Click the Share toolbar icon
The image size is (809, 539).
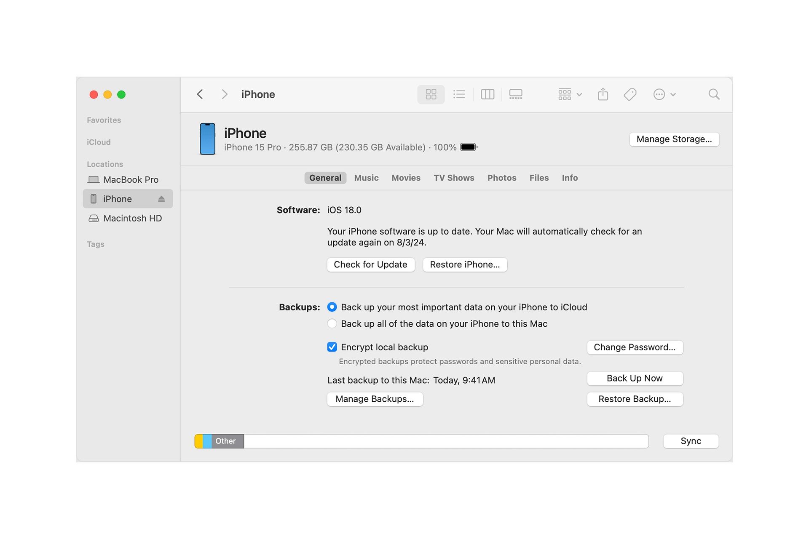point(603,94)
